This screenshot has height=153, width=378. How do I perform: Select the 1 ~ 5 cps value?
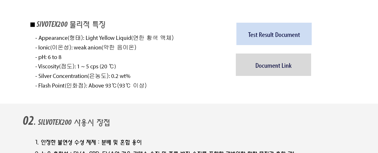pos(88,66)
